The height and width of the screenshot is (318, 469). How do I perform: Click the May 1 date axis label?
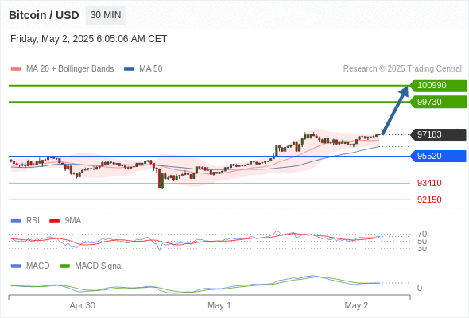pyautogui.click(x=219, y=305)
